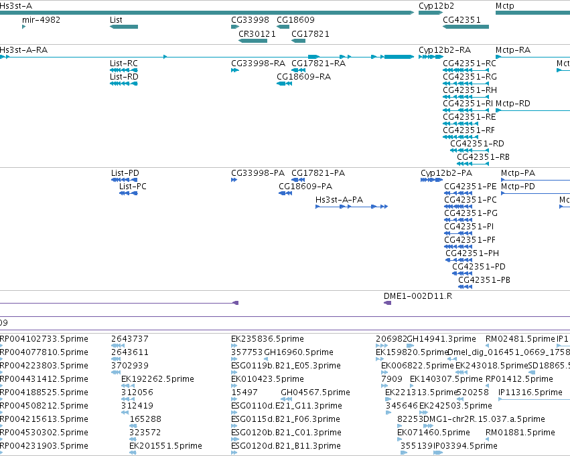Open the Mctp gene label

tap(505, 6)
